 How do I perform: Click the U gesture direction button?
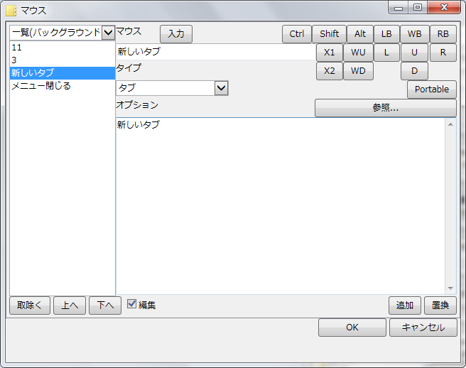point(414,53)
